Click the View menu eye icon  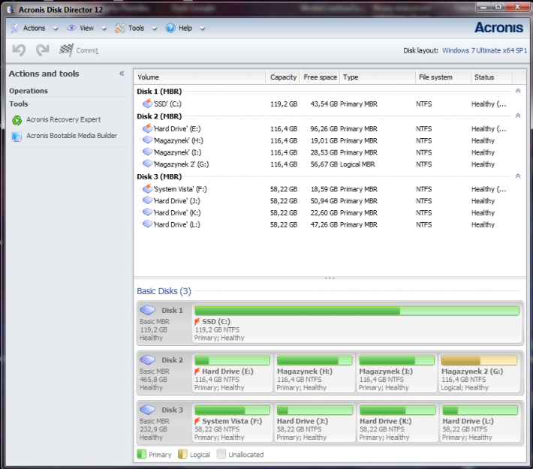point(71,29)
